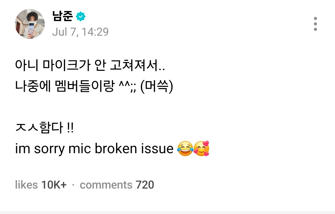Open 남준's profile picture
The image size is (335, 214).
click(x=30, y=24)
